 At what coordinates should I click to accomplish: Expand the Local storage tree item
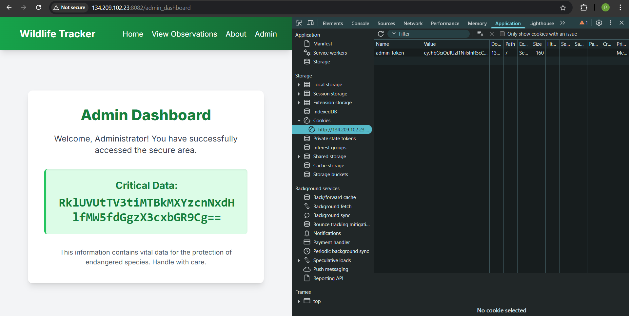[299, 84]
